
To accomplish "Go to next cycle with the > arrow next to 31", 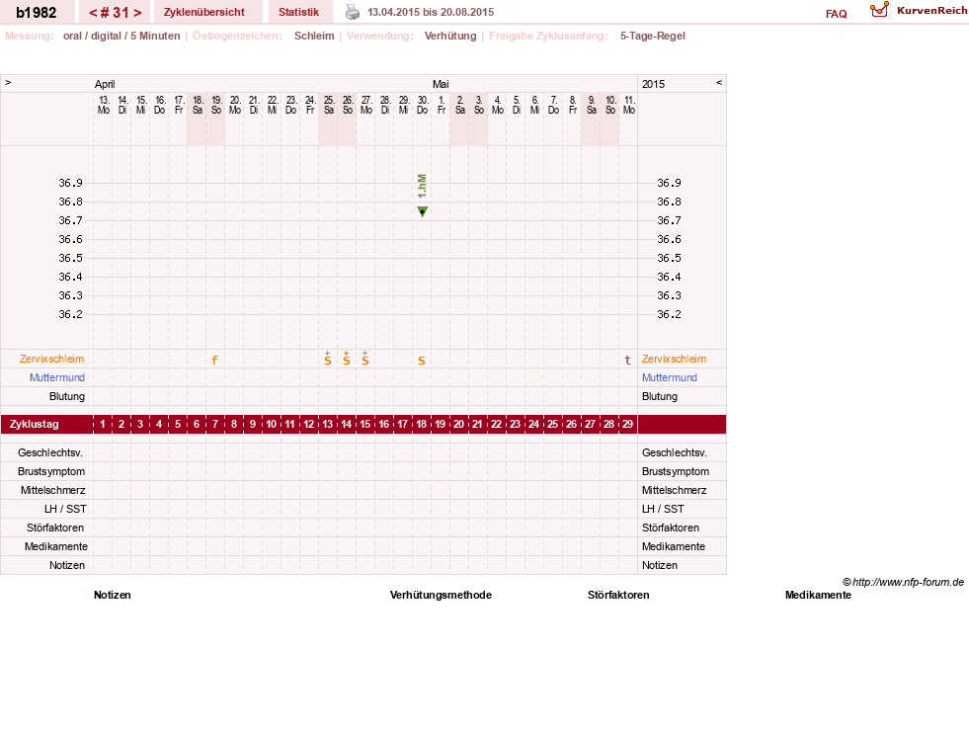I will point(137,13).
